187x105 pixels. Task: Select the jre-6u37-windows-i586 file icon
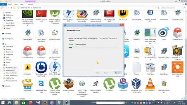point(55,51)
